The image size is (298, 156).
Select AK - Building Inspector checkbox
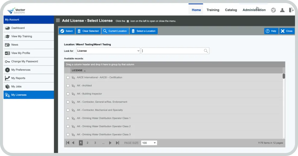point(68,94)
